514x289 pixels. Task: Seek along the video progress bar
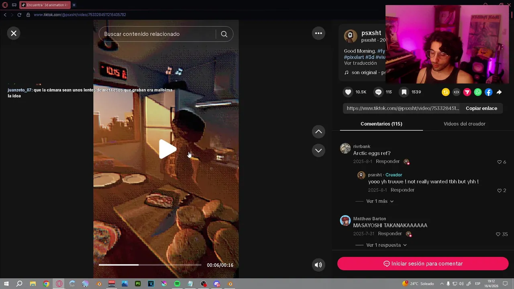(150, 265)
